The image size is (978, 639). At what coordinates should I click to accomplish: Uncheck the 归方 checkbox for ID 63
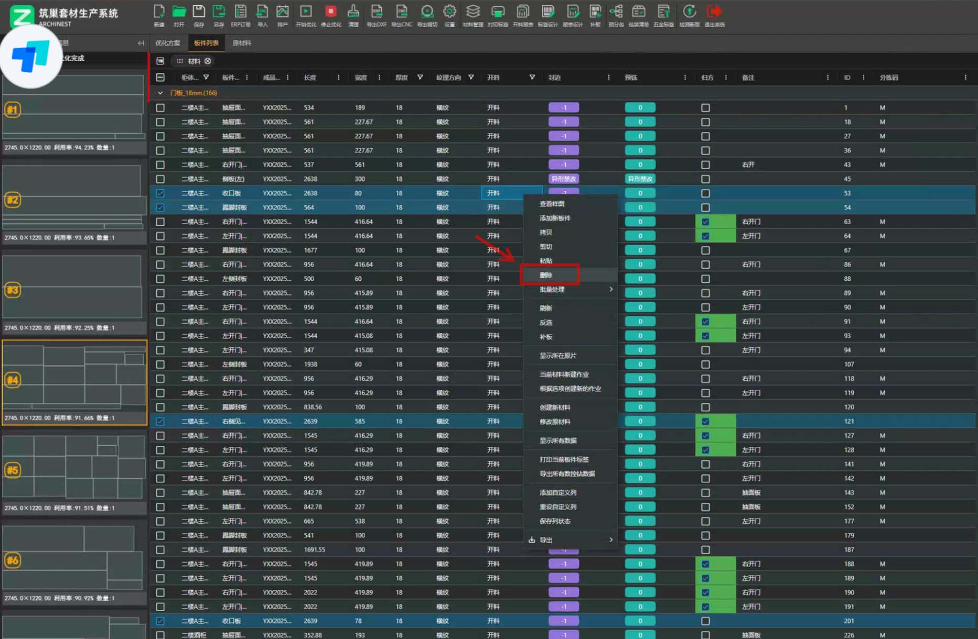pyautogui.click(x=705, y=222)
